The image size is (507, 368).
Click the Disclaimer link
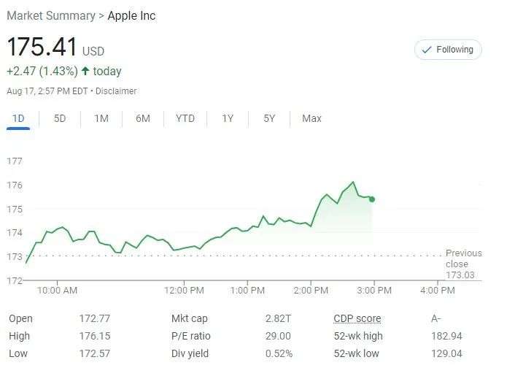click(116, 91)
